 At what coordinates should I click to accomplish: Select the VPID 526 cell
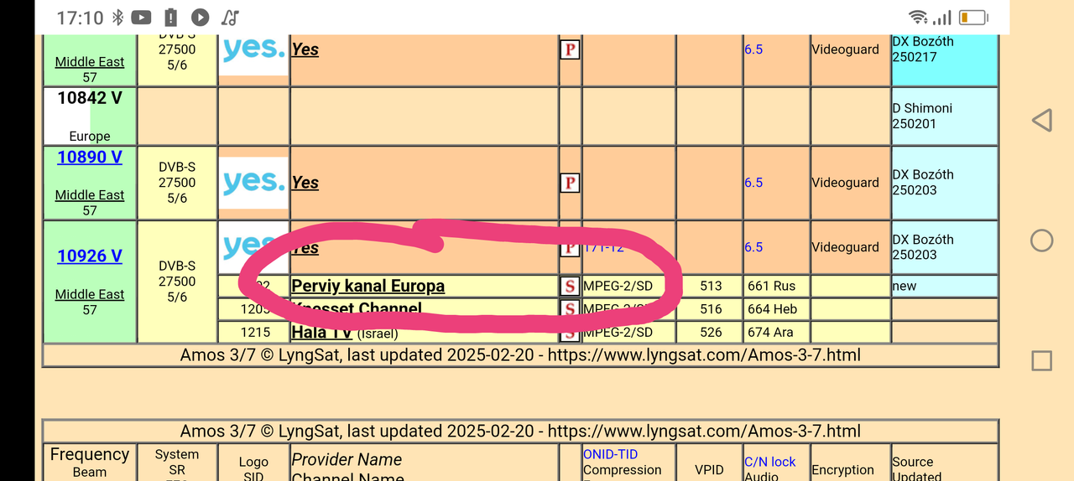[x=710, y=333]
